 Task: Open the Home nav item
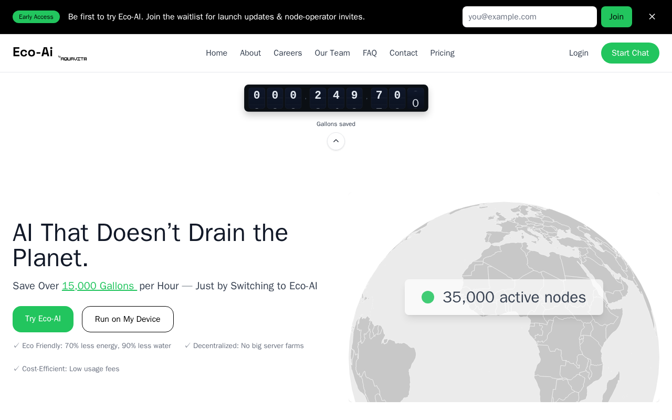216,53
